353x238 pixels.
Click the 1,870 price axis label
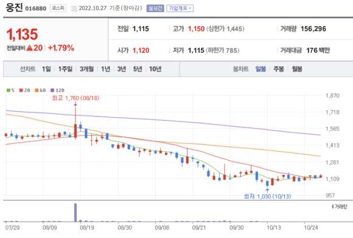click(x=332, y=96)
